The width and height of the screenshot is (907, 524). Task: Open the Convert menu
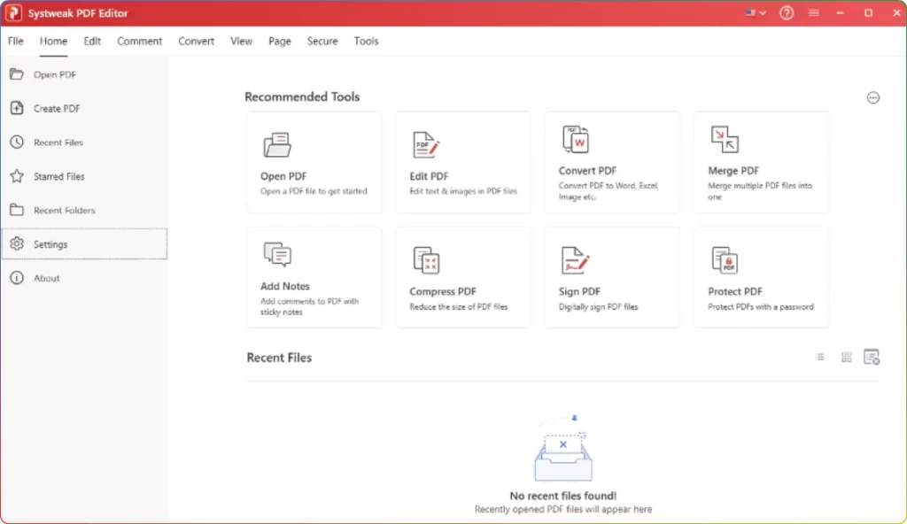point(196,41)
